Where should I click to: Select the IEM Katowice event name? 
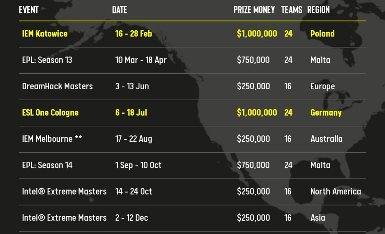pos(45,34)
